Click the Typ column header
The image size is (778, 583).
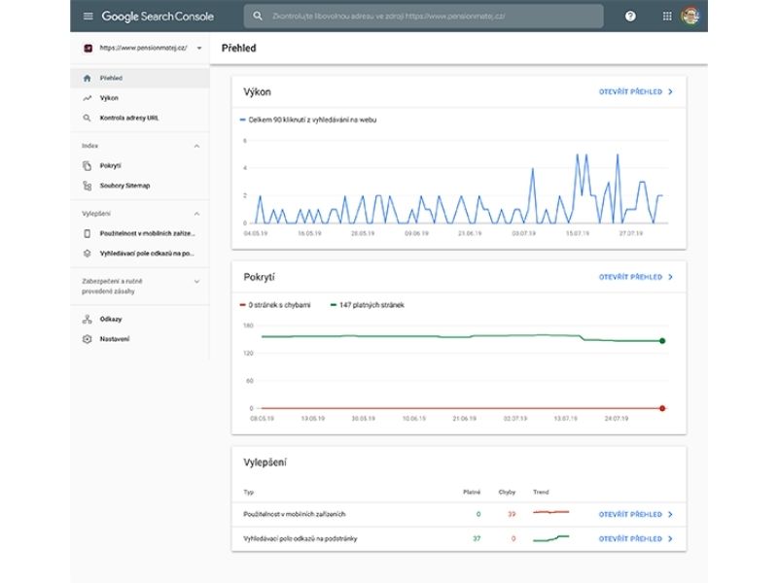pyautogui.click(x=249, y=493)
